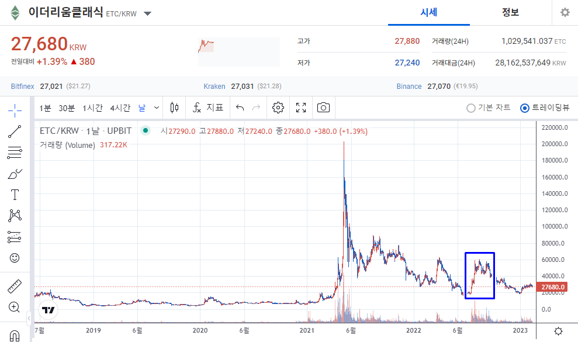
Task: Click the 거래량 (Volume) indicator label
Action: pos(67,145)
